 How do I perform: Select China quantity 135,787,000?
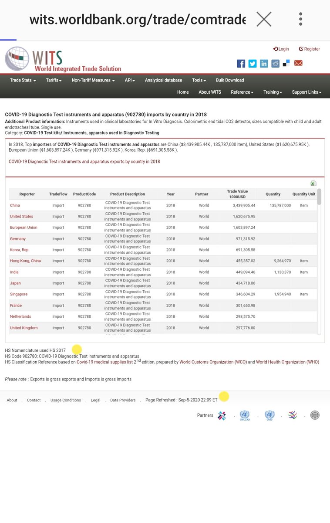click(280, 205)
